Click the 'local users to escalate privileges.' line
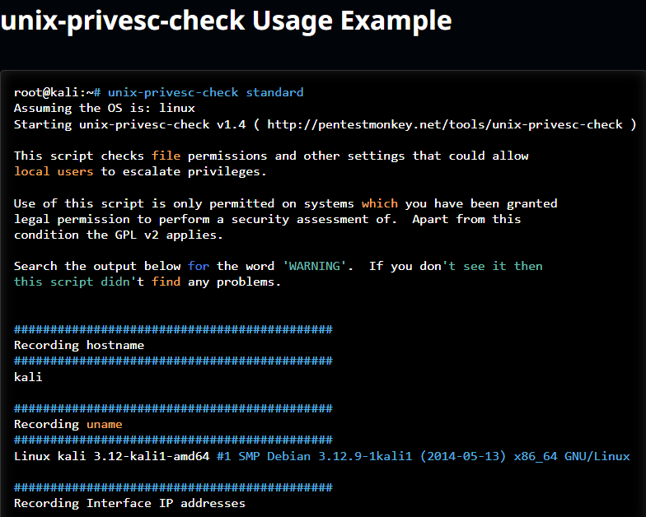 point(140,171)
